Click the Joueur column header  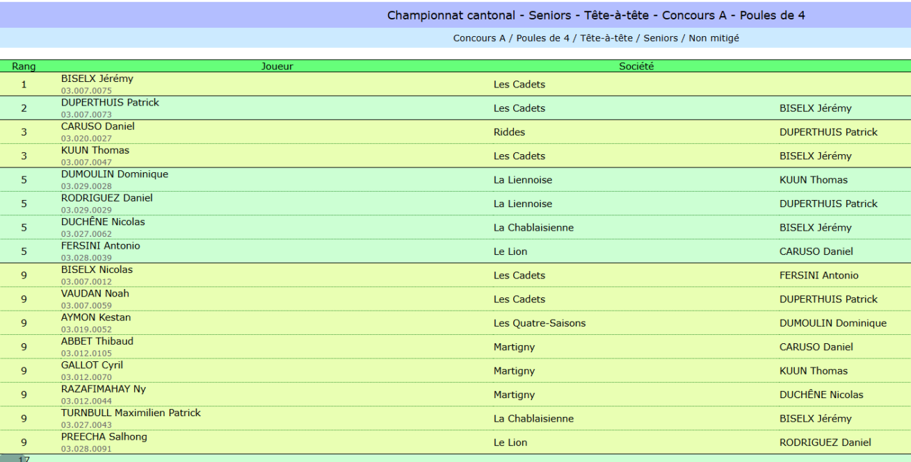coord(277,67)
